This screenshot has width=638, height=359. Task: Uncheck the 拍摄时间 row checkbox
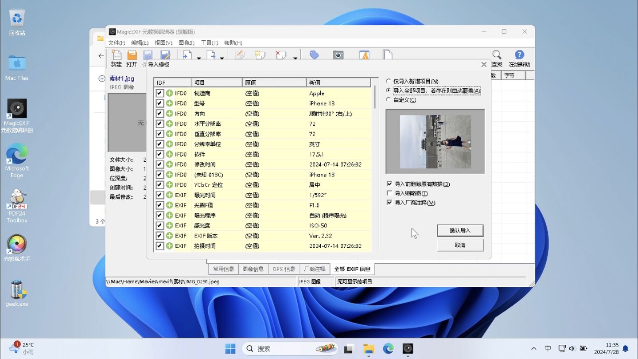click(x=159, y=246)
